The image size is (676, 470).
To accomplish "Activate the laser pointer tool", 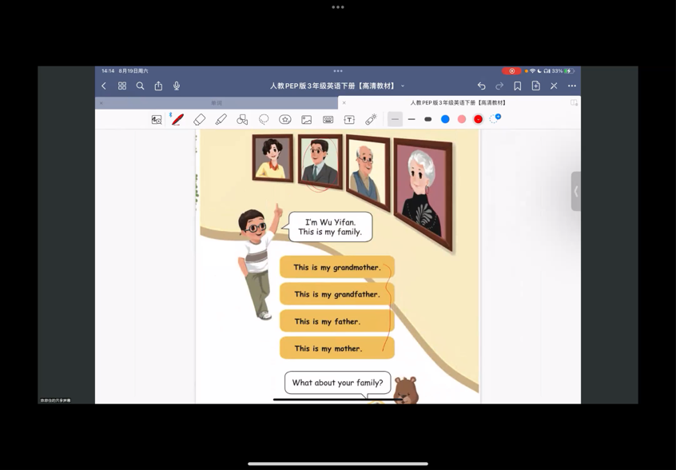I will coord(371,119).
